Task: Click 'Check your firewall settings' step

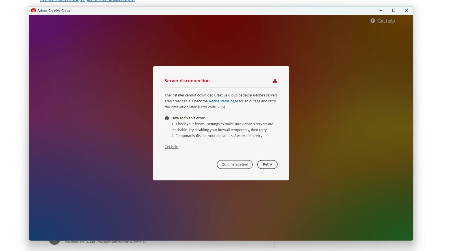Action: pyautogui.click(x=222, y=127)
